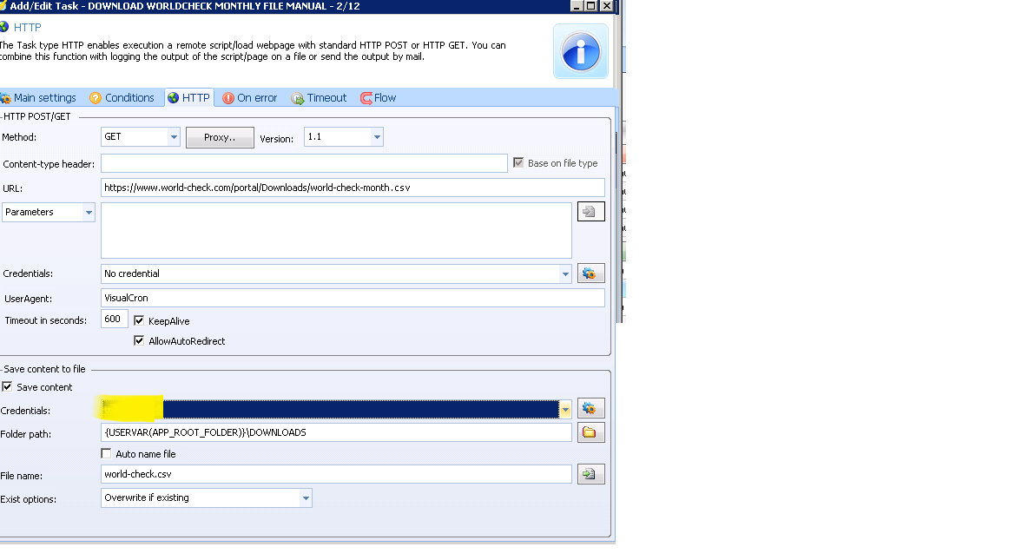
Task: Uncheck the AllowAutoRedirect checkbox
Action: [139, 341]
